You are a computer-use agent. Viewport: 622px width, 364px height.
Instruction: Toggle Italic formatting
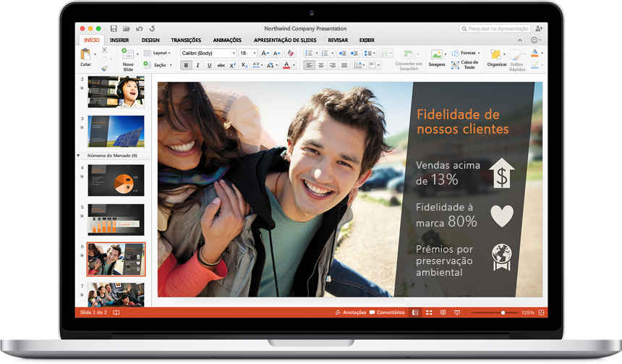coord(197,65)
